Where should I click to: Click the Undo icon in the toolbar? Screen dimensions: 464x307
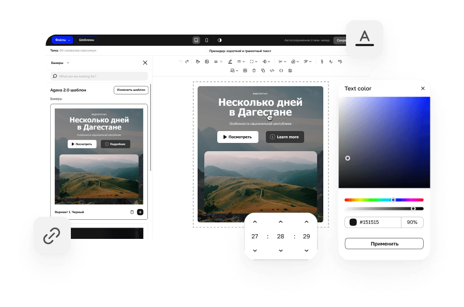tap(181, 61)
